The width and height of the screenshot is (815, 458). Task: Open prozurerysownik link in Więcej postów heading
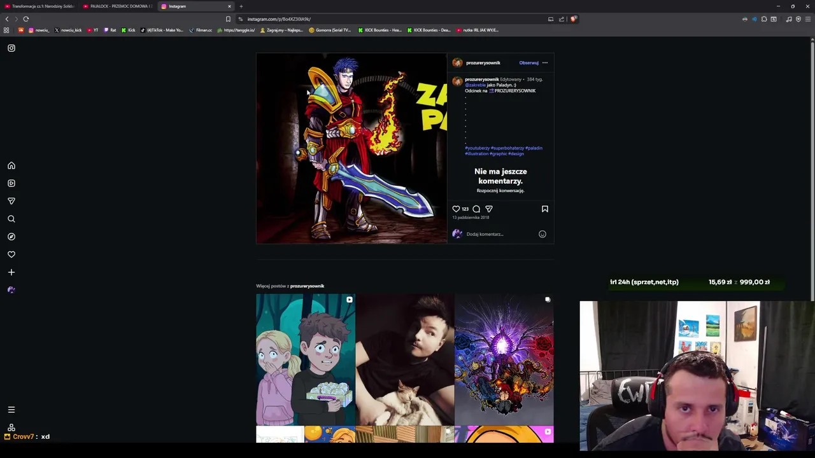(307, 286)
